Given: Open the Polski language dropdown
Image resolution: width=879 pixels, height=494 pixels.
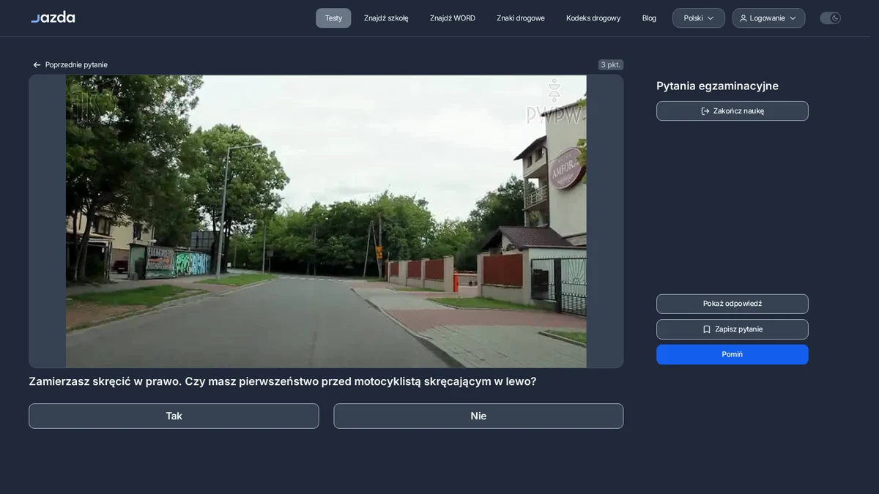Looking at the screenshot, I should [699, 18].
